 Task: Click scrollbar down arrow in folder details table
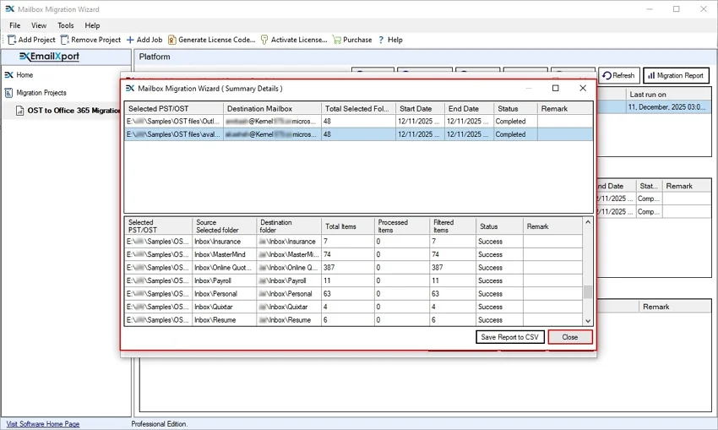(588, 321)
